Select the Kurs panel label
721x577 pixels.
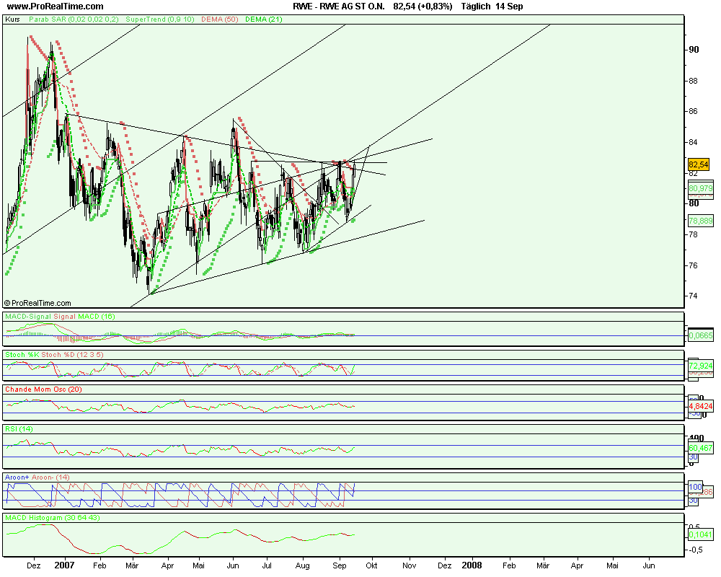click(x=13, y=19)
